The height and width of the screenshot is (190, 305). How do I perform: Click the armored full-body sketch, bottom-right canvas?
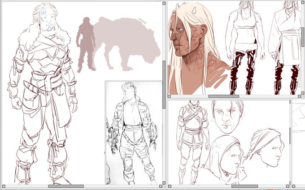click(193, 142)
